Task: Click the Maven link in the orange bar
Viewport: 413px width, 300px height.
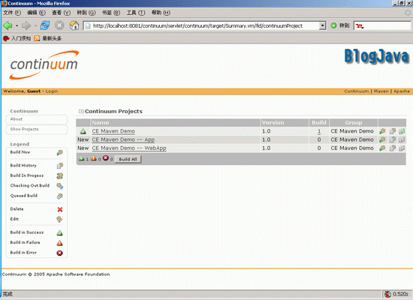Action: pyautogui.click(x=381, y=91)
